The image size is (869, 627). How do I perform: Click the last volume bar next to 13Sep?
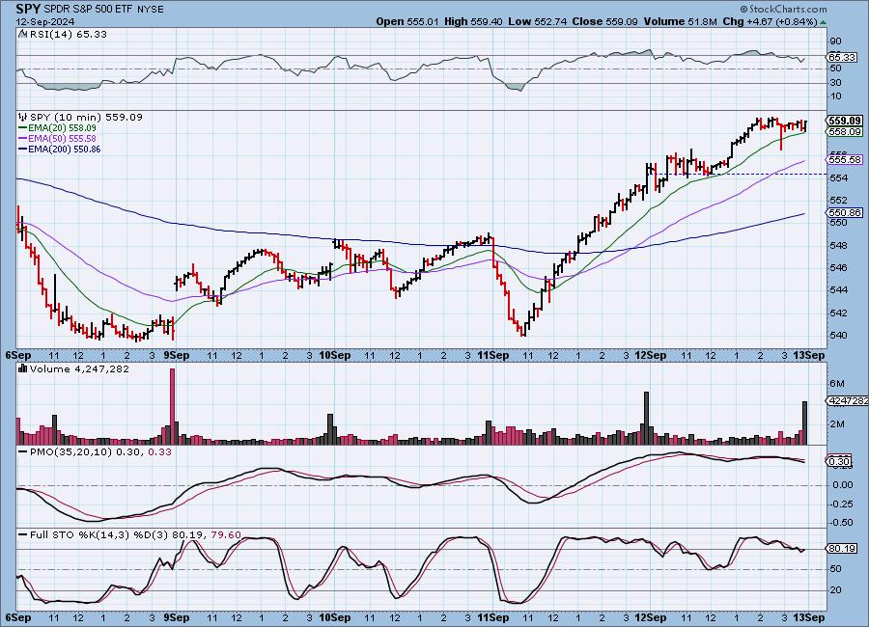804,423
